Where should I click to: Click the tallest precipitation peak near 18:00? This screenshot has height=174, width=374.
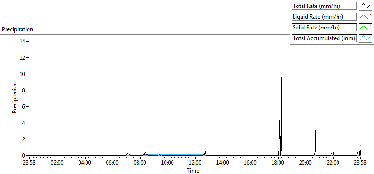tap(281, 44)
